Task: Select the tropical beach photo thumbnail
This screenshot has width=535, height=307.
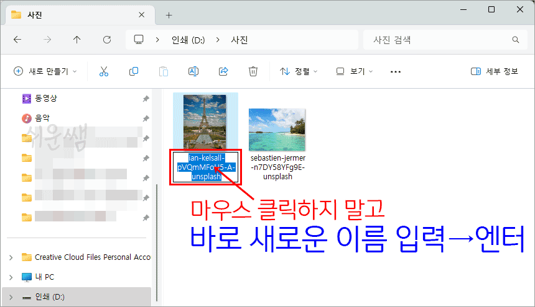Action: pos(277,130)
